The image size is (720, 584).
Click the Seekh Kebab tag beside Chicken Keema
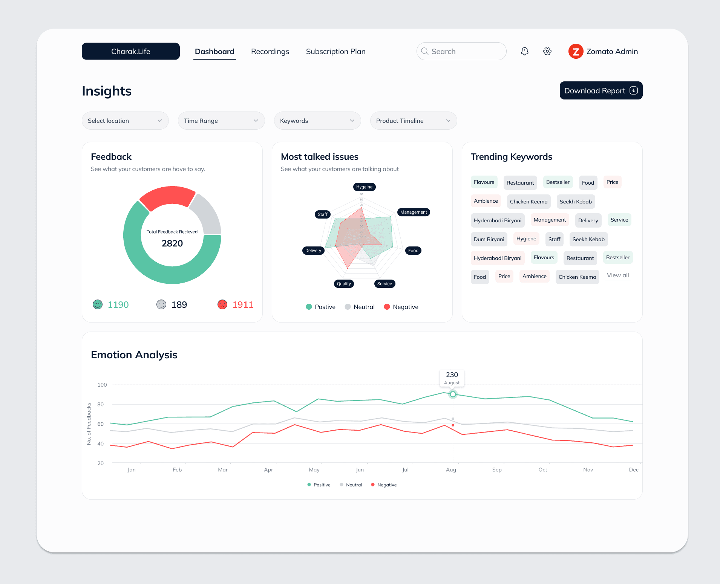(x=576, y=202)
